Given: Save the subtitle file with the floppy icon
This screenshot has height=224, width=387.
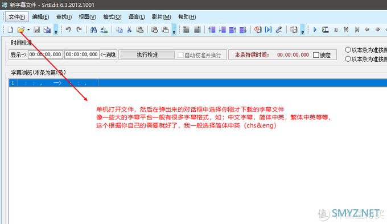Looking at the screenshot, I should pos(36,29).
